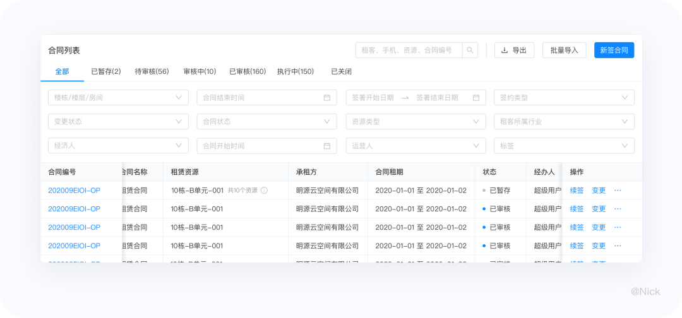This screenshot has height=318, width=682.
Task: Open the 合同状态 dropdown
Action: 266,122
